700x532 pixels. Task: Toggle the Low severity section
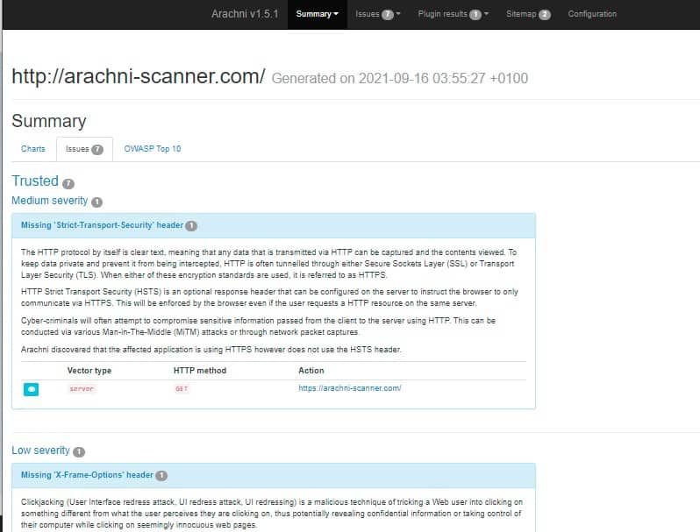[40, 450]
